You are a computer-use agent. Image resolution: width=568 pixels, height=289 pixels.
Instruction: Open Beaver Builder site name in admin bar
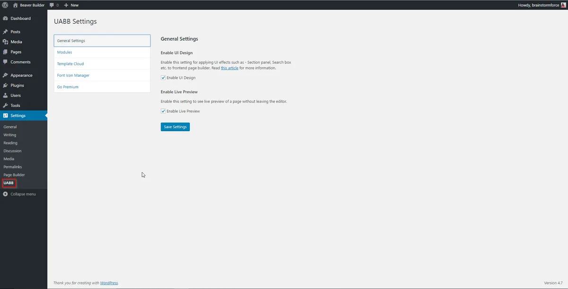(32, 5)
